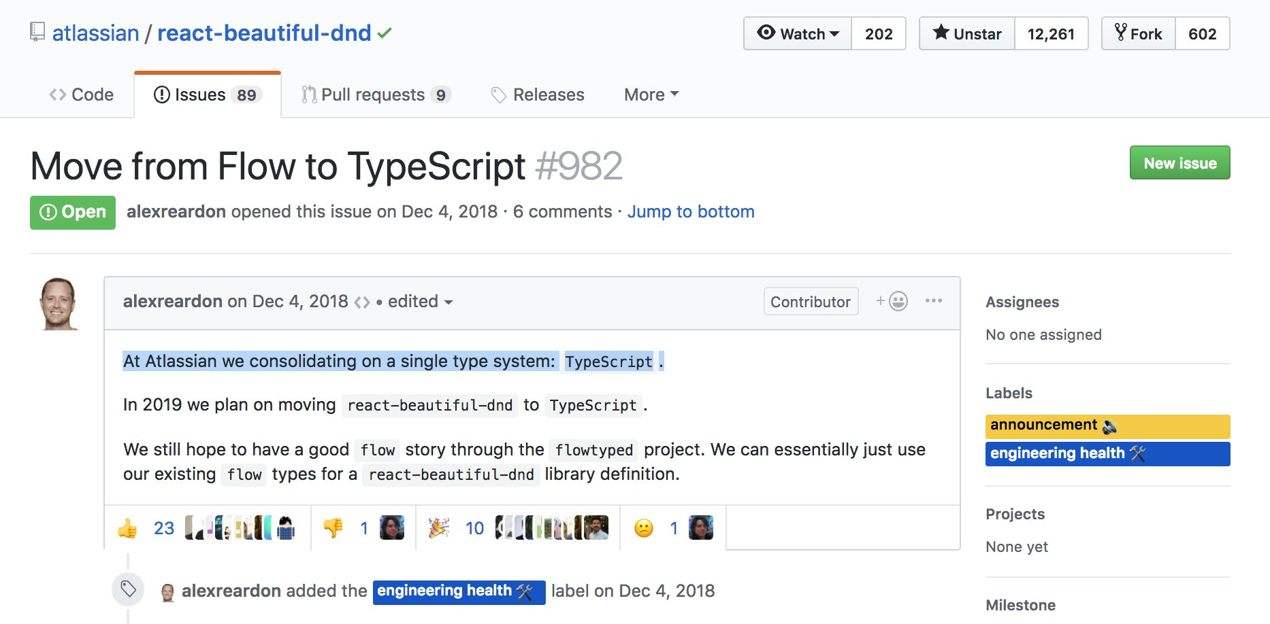Switch to the Releases tab
Image resolution: width=1270 pixels, height=624 pixels.
point(538,94)
